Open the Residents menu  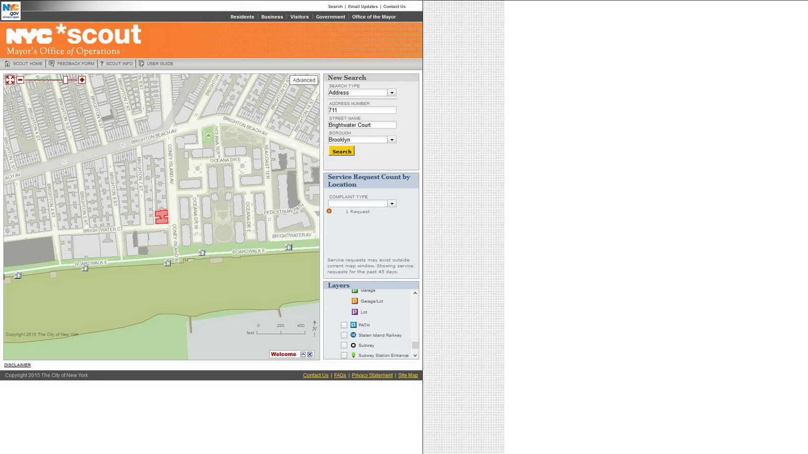[242, 17]
